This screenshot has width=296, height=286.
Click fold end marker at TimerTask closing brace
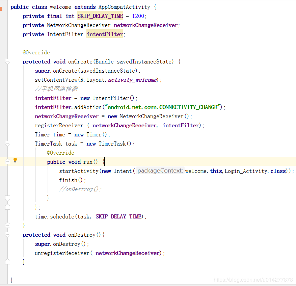pyautogui.click(x=8, y=207)
